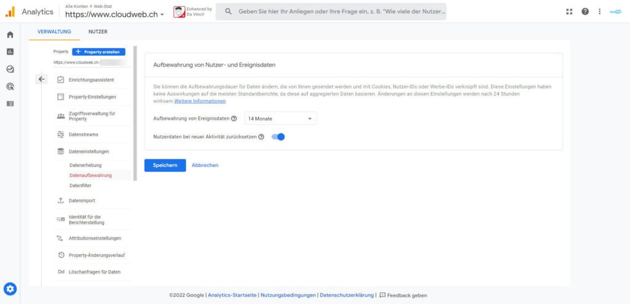
Task: Click help icon next to Nutzerdaten zurücksetzen
Action: click(x=261, y=137)
